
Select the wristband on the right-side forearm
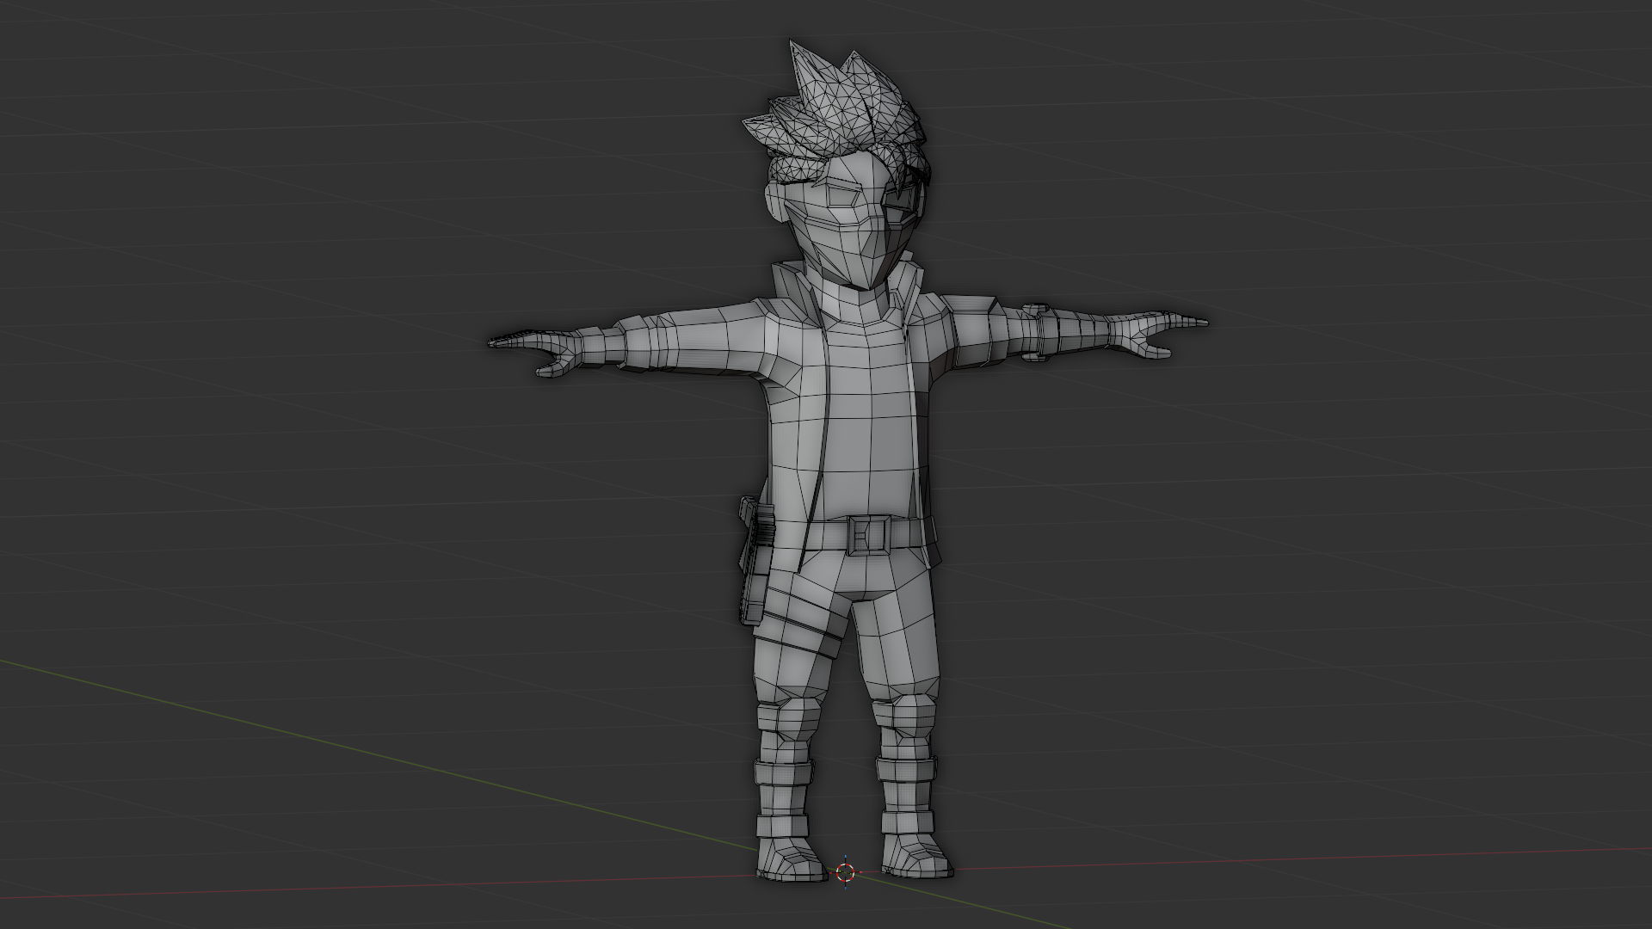coord(1037,333)
